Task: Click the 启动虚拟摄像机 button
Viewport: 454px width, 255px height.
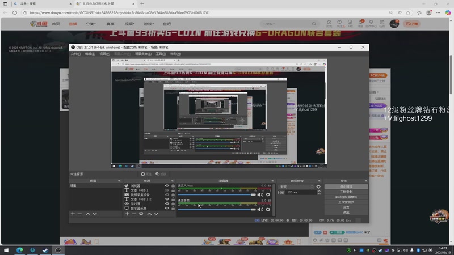Action: tap(346, 197)
